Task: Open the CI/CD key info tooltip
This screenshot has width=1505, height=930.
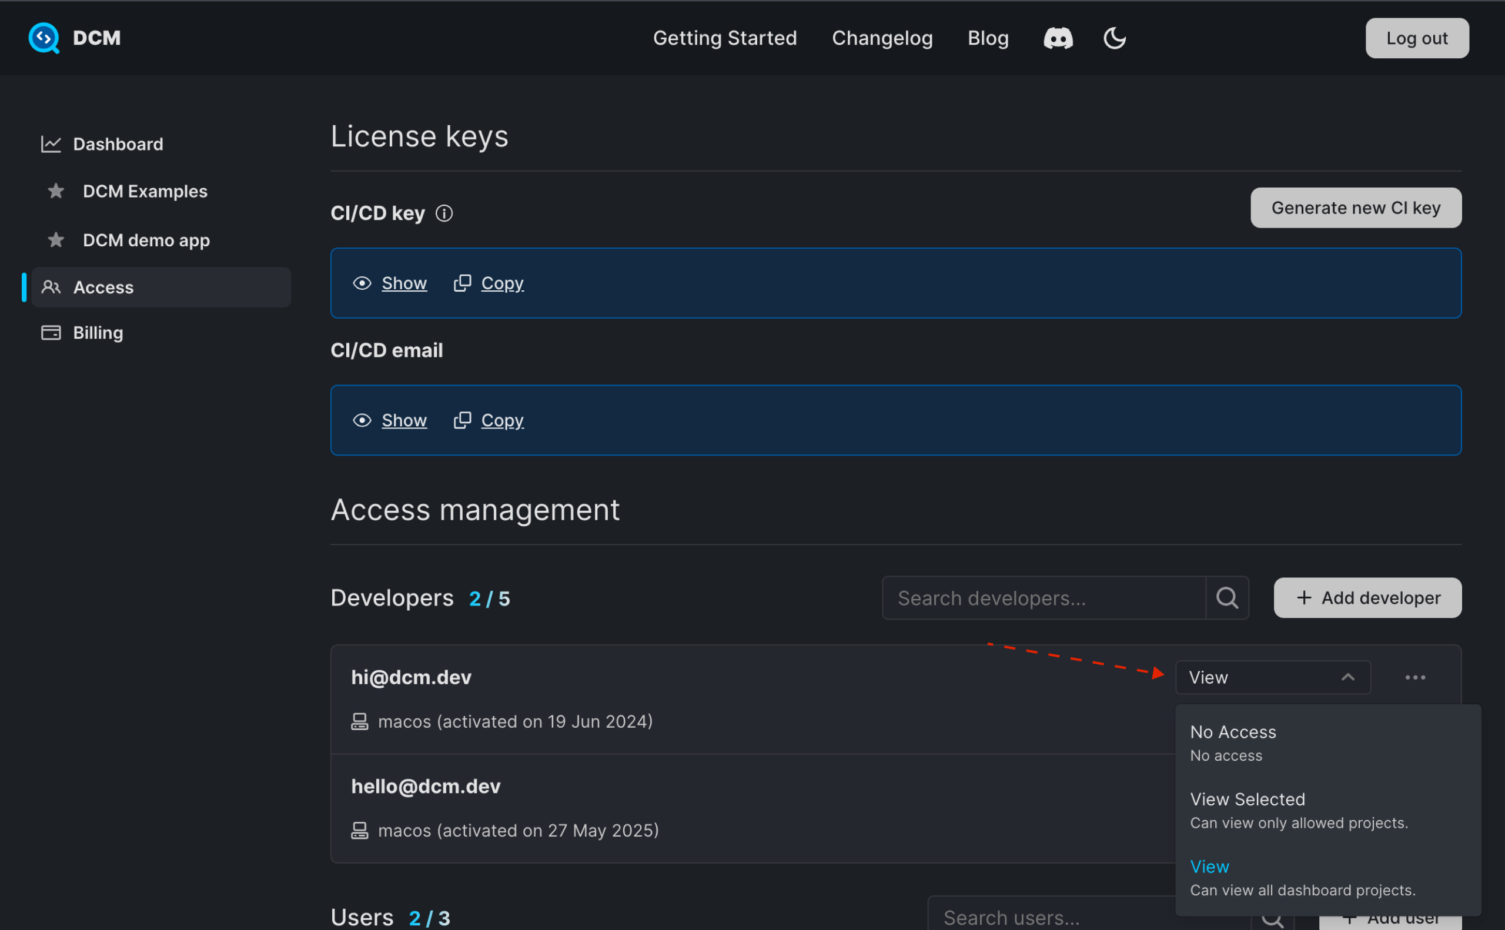Action: click(444, 213)
